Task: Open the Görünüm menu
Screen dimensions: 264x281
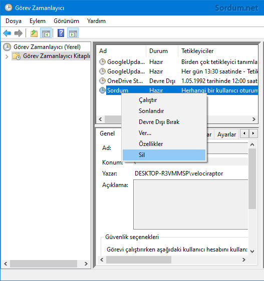Action: [x=66, y=21]
